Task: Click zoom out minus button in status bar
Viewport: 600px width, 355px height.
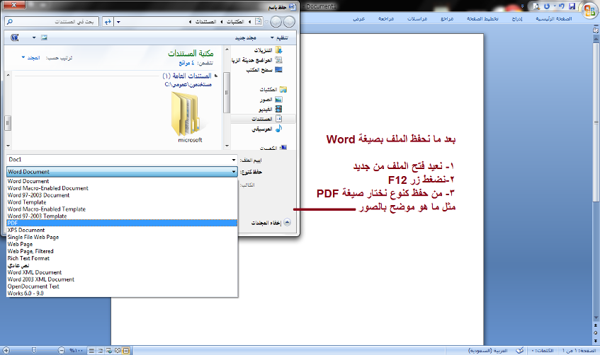Action: tap(62, 351)
